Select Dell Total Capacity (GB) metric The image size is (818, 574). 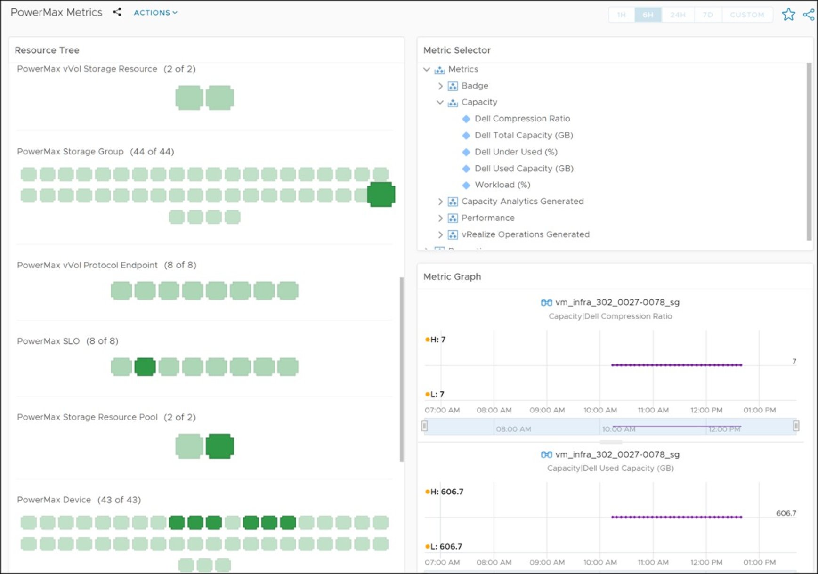point(524,135)
